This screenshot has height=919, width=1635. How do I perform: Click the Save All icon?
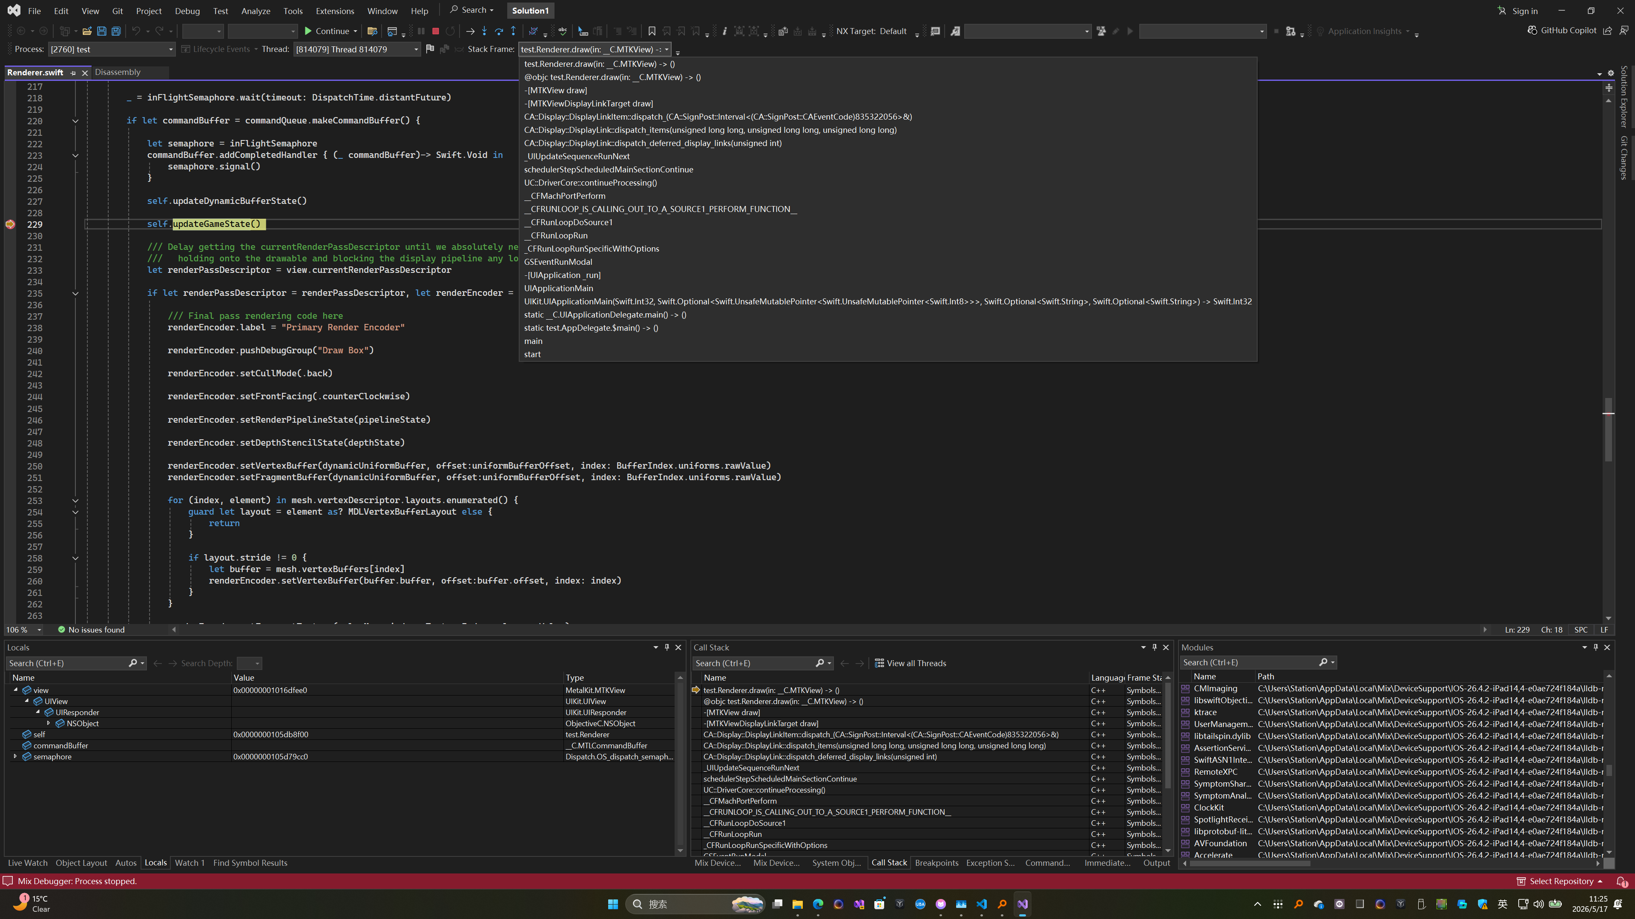[x=116, y=31]
